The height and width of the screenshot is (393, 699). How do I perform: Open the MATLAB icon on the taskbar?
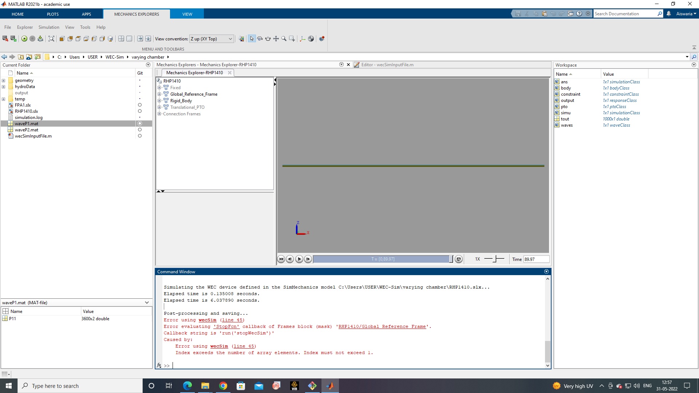(x=330, y=386)
